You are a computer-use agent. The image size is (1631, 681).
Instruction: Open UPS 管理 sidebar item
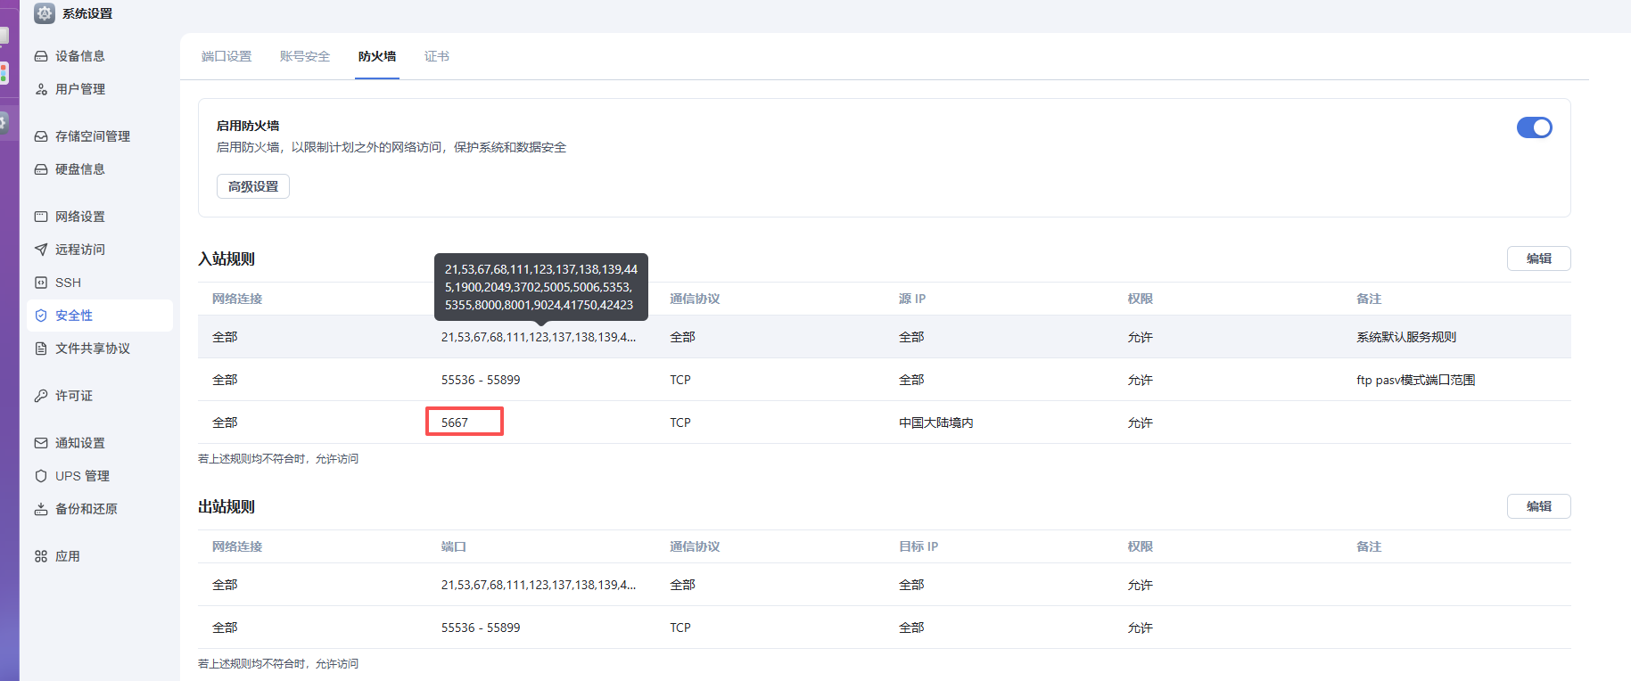click(x=99, y=476)
